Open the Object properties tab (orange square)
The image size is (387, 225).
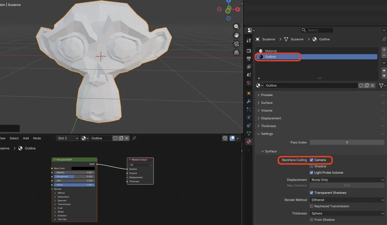[249, 93]
